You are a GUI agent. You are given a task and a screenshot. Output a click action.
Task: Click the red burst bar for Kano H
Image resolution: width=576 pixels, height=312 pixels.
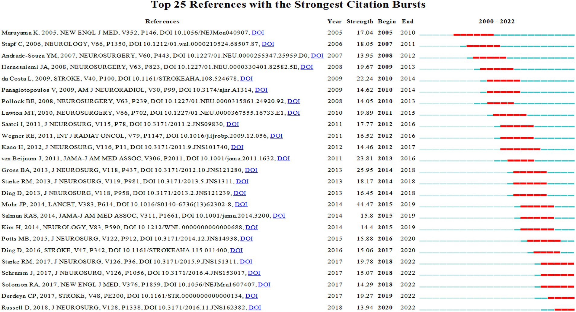pos(520,149)
